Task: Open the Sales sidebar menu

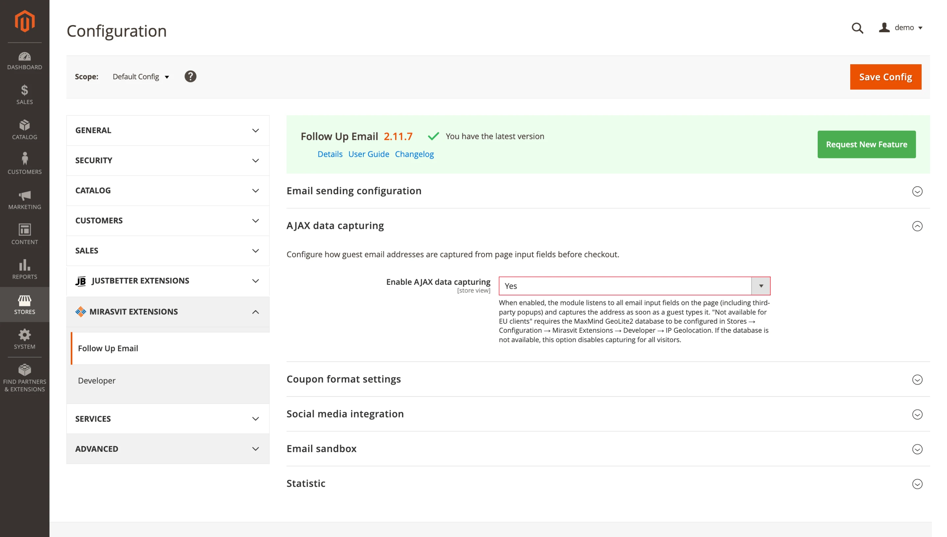Action: click(x=25, y=95)
